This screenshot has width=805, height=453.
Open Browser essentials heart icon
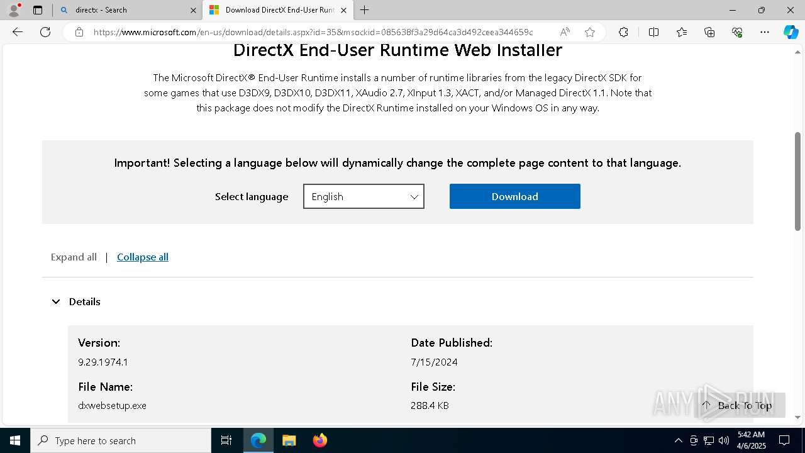click(737, 32)
